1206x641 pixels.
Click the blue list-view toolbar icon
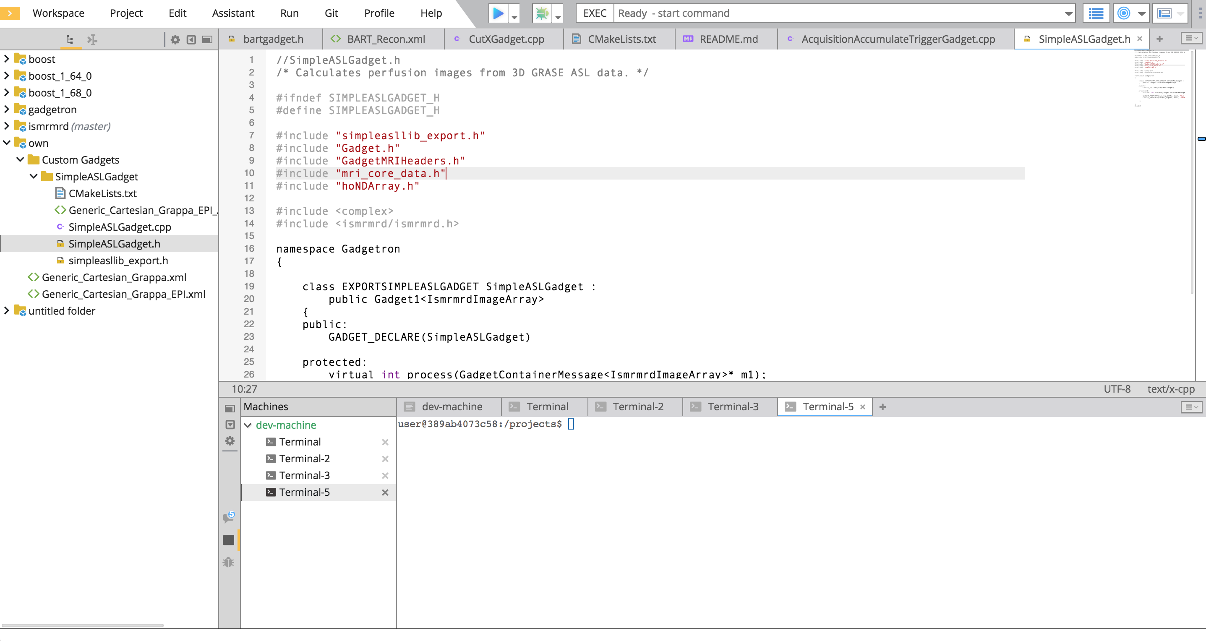click(x=1096, y=13)
